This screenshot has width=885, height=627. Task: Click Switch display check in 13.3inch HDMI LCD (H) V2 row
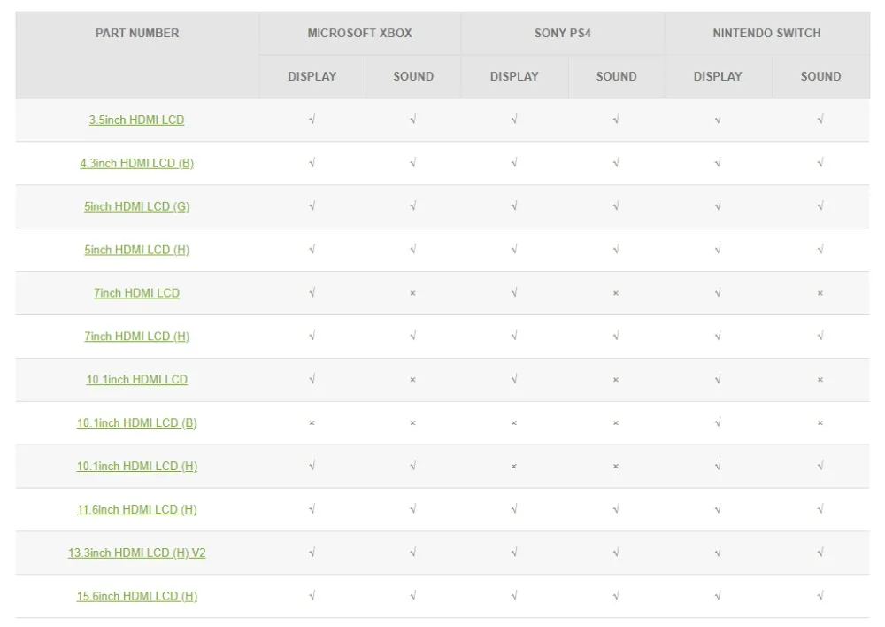pos(718,553)
